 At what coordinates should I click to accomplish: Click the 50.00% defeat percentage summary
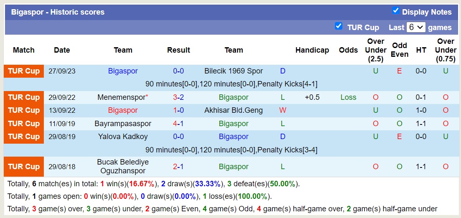(282, 184)
